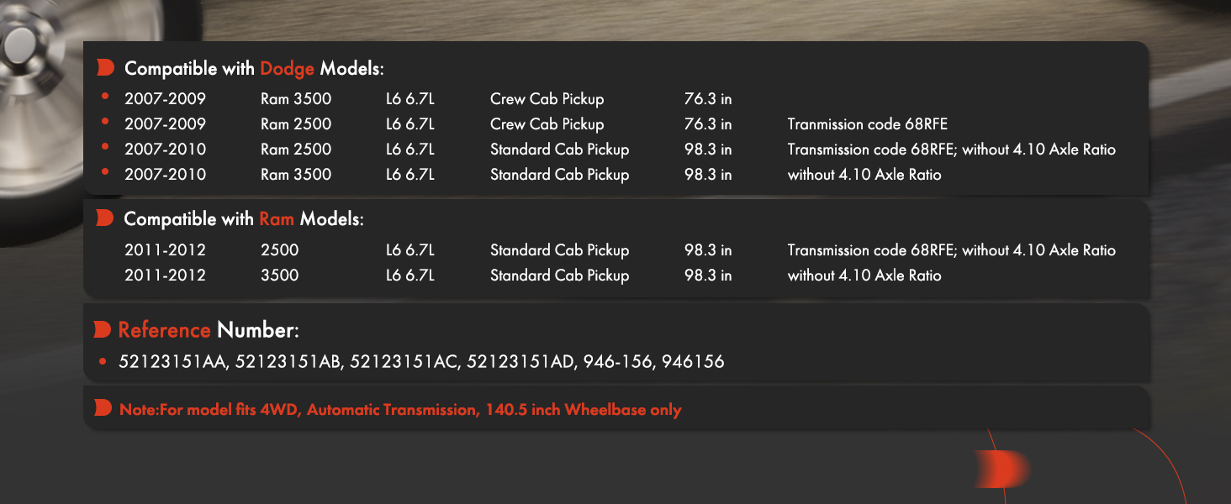Click the 2011-2012 Ram 3500 row
This screenshot has height=504, width=1231.
pyautogui.click(x=533, y=276)
